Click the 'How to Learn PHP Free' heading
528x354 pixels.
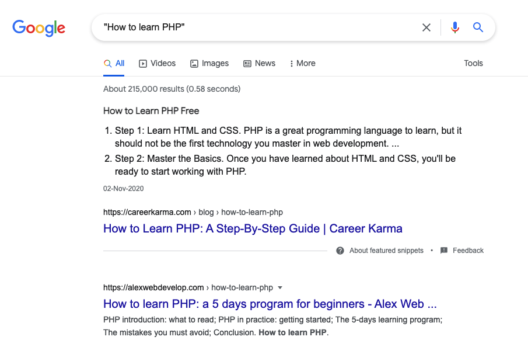coord(151,111)
